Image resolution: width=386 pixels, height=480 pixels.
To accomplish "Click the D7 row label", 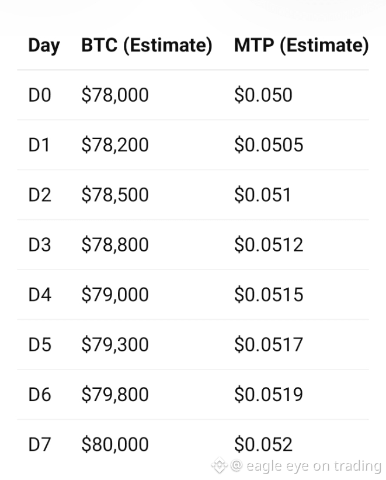I will 40,444.
